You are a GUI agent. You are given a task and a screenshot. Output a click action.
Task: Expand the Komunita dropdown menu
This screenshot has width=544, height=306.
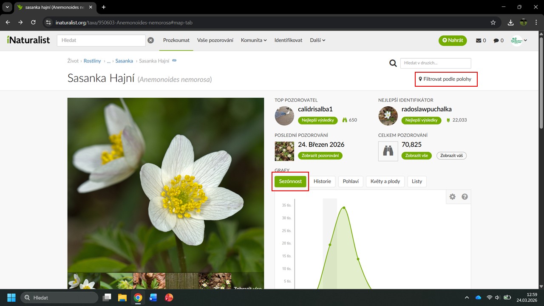(253, 40)
